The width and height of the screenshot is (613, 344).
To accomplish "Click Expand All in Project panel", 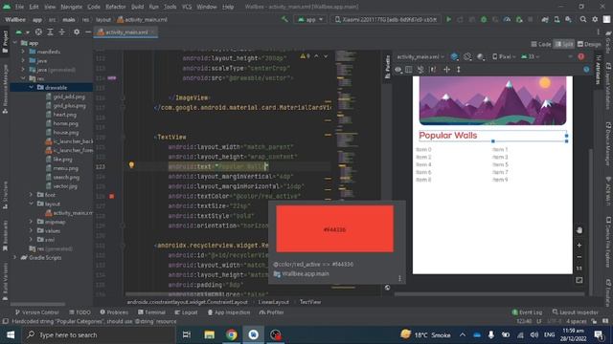I will click(x=50, y=32).
